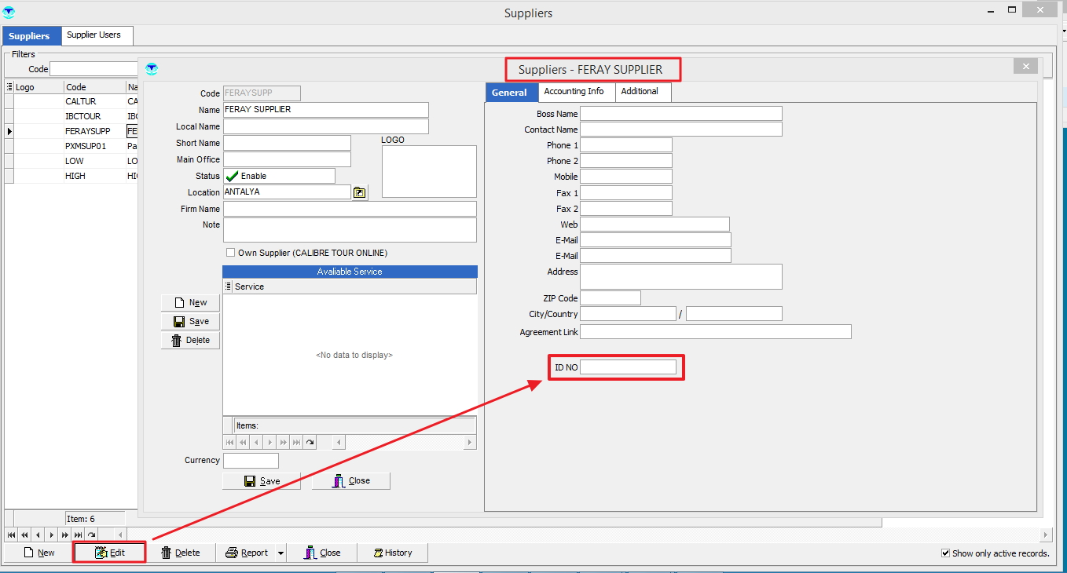Switch to the Accounting Info tab

pyautogui.click(x=574, y=92)
